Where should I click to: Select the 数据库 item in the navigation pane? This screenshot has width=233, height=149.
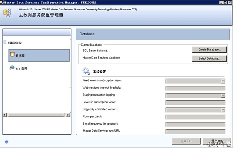[39, 56]
